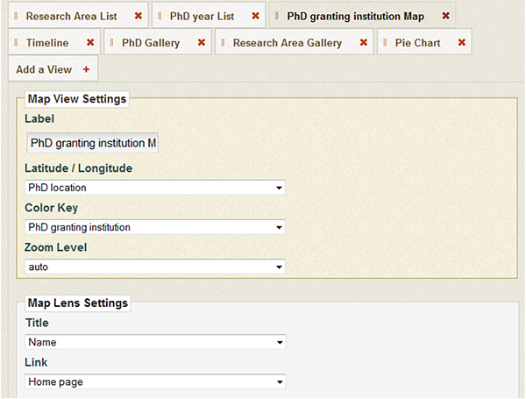Image resolution: width=526 pixels, height=399 pixels.
Task: Click the Label text input field
Action: coord(92,142)
